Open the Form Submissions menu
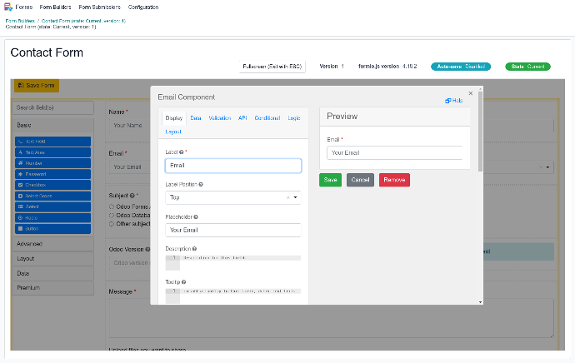 tap(99, 7)
